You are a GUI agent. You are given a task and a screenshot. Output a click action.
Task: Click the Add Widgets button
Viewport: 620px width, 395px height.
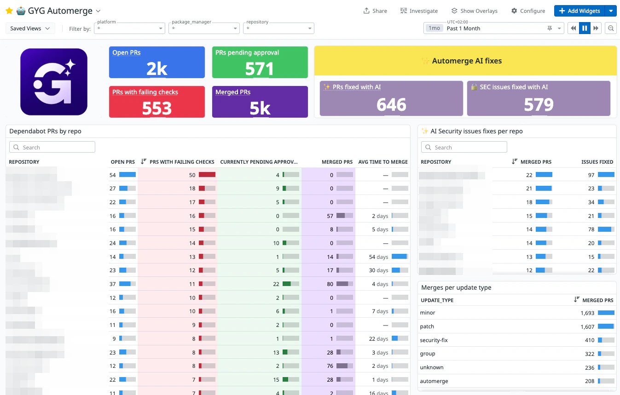pyautogui.click(x=579, y=11)
